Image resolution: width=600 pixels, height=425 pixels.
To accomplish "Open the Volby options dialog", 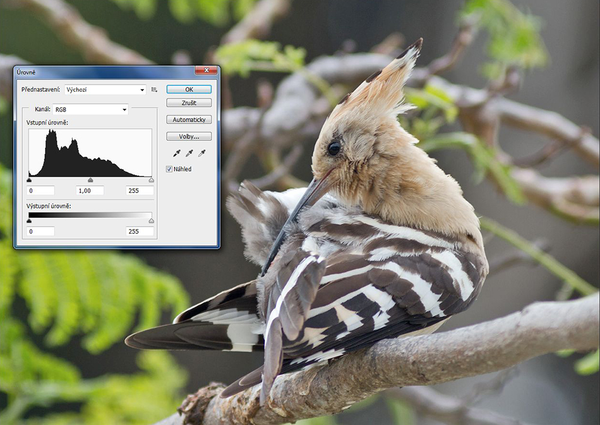I will tap(189, 136).
